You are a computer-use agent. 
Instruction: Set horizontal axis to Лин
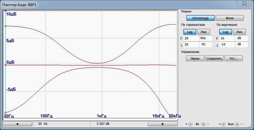point(203,32)
